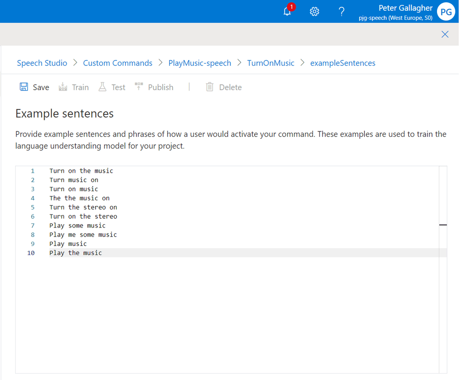Click empty area of sentence editor
Image resolution: width=459 pixels, height=380 pixels.
point(227,315)
